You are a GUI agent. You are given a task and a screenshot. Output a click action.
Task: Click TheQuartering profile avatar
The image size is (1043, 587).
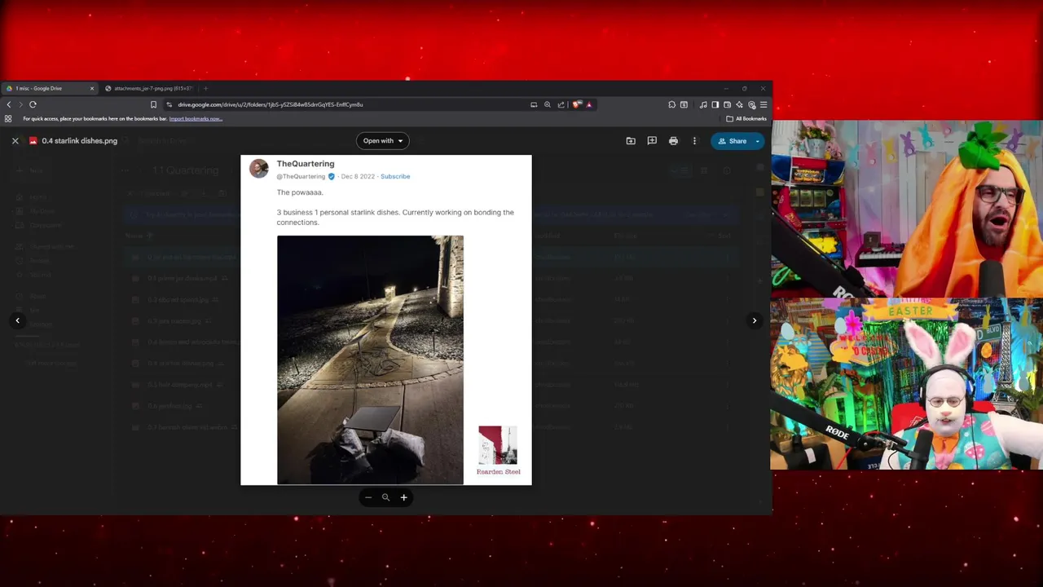tap(259, 169)
